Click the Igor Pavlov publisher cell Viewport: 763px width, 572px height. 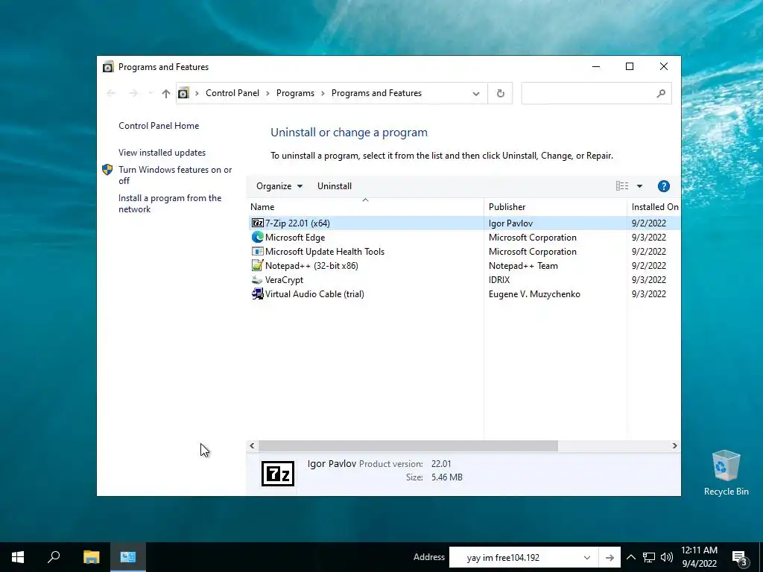tap(511, 223)
